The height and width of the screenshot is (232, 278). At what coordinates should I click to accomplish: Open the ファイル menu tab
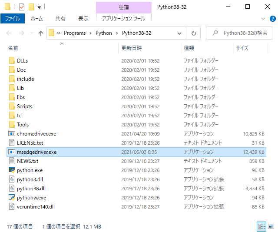13,18
